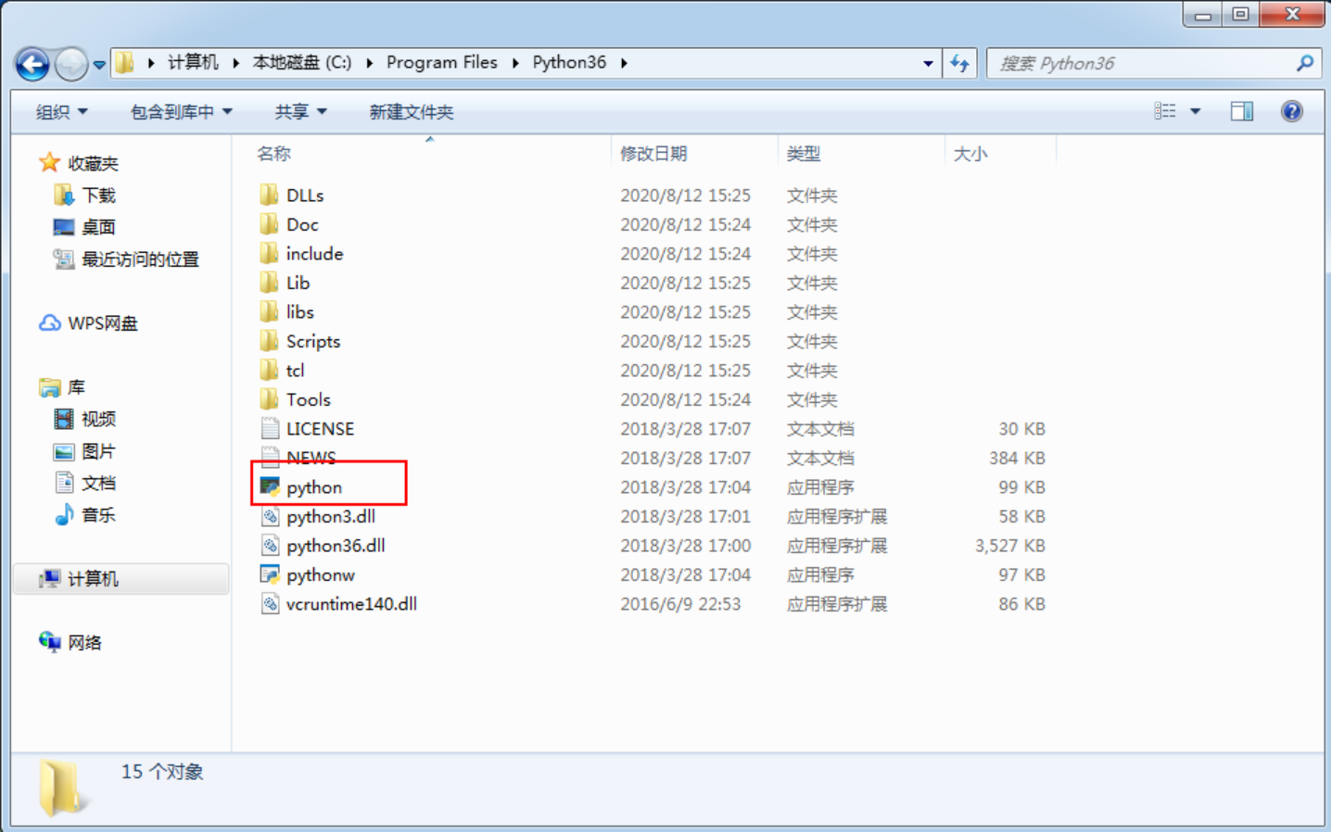This screenshot has height=832, width=1332.
Task: Open Help with the question mark icon
Action: tap(1291, 111)
